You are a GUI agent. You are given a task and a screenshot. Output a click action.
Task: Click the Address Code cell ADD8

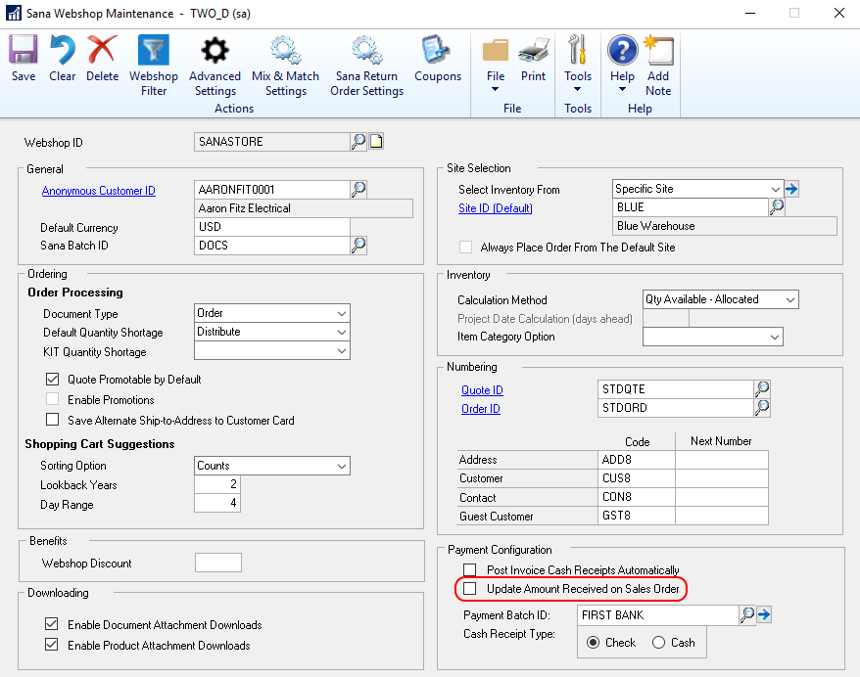[x=637, y=460]
